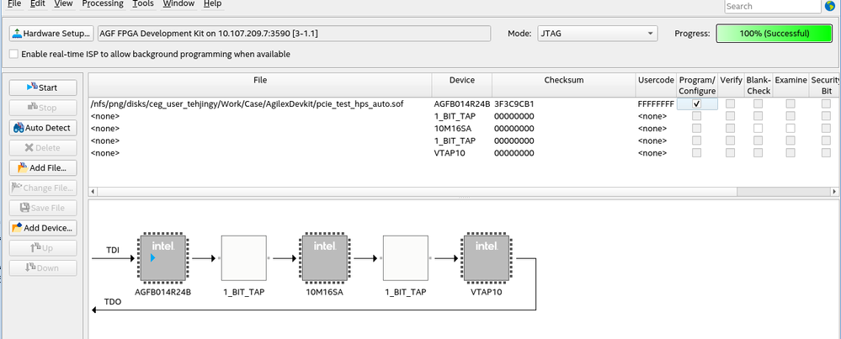Select the first 1_BIT_TAP block in diagram
The height and width of the screenshot is (339, 841).
pos(244,258)
